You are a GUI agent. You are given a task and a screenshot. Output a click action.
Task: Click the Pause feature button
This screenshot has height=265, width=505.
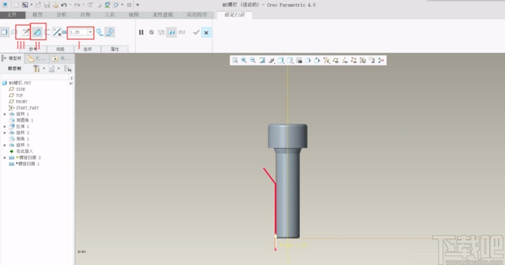pos(141,32)
